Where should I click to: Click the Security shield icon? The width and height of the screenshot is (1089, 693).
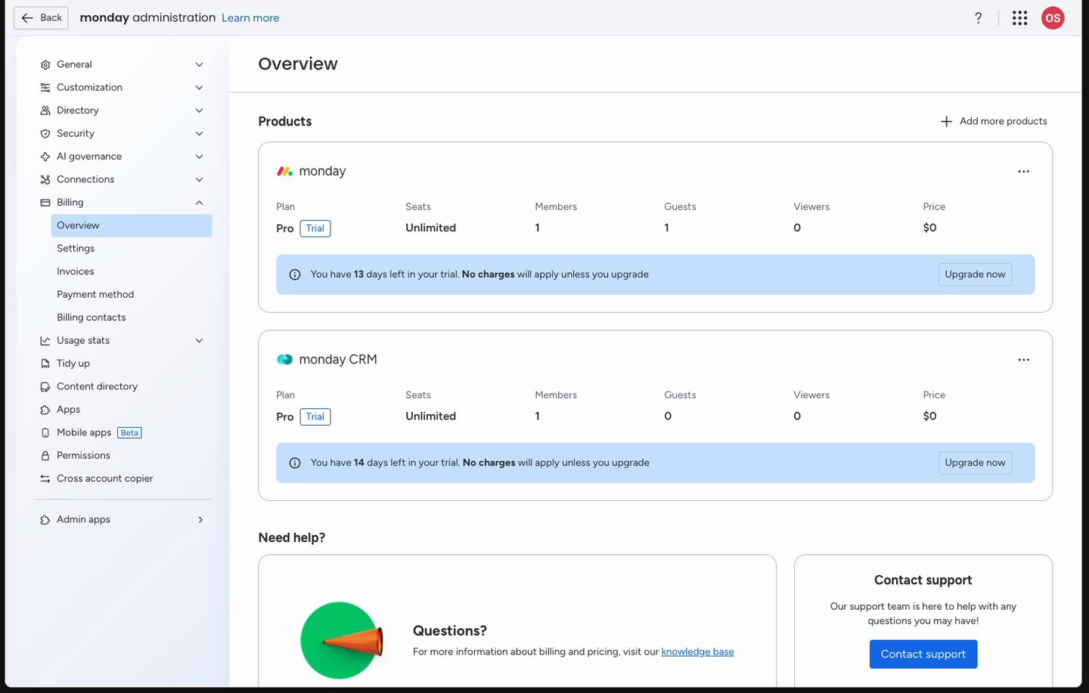45,134
